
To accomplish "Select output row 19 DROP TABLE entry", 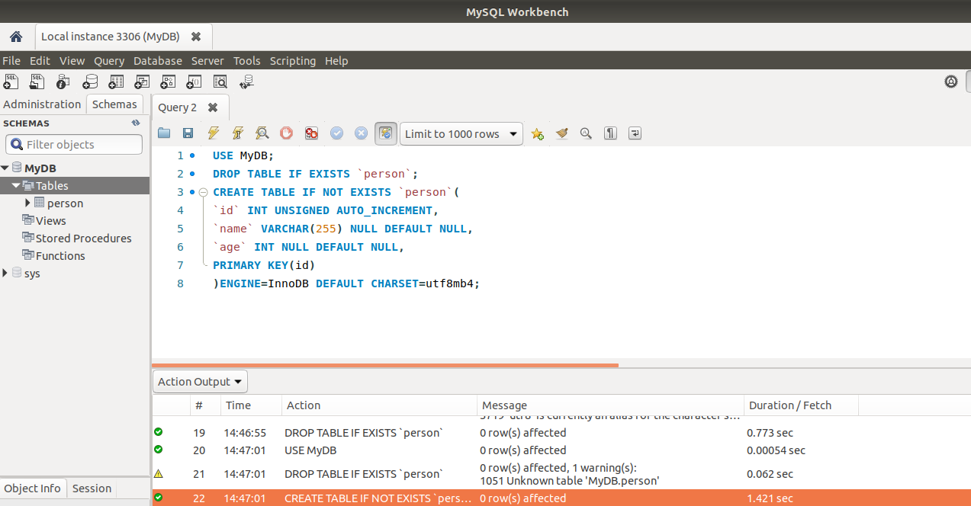I will pos(561,433).
